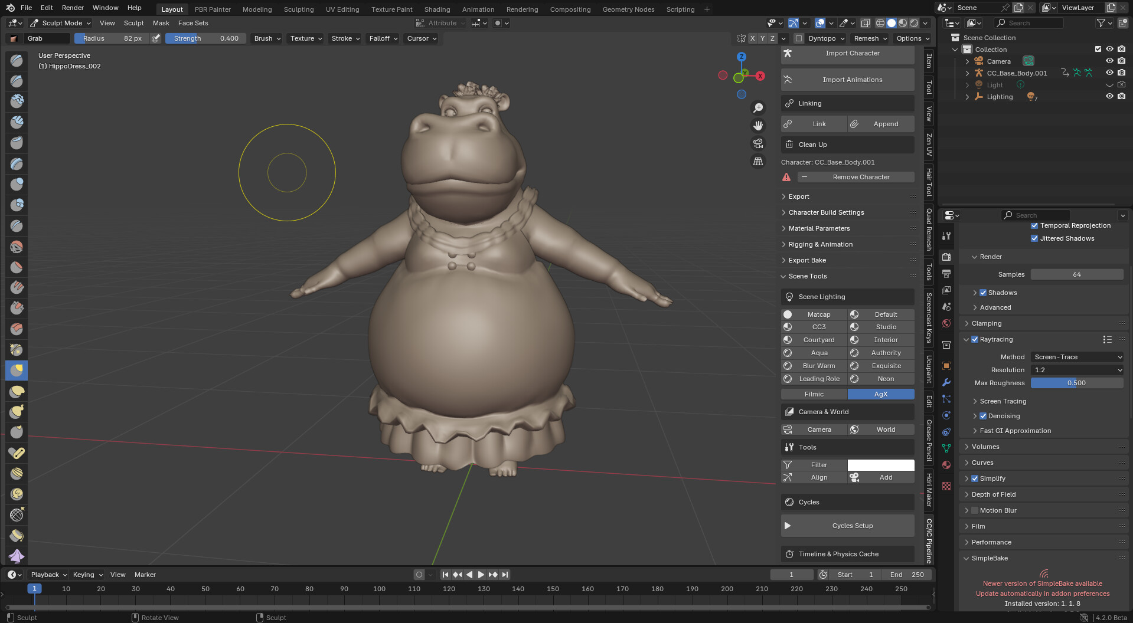Open the Modifiers wrench properties tab

click(946, 382)
